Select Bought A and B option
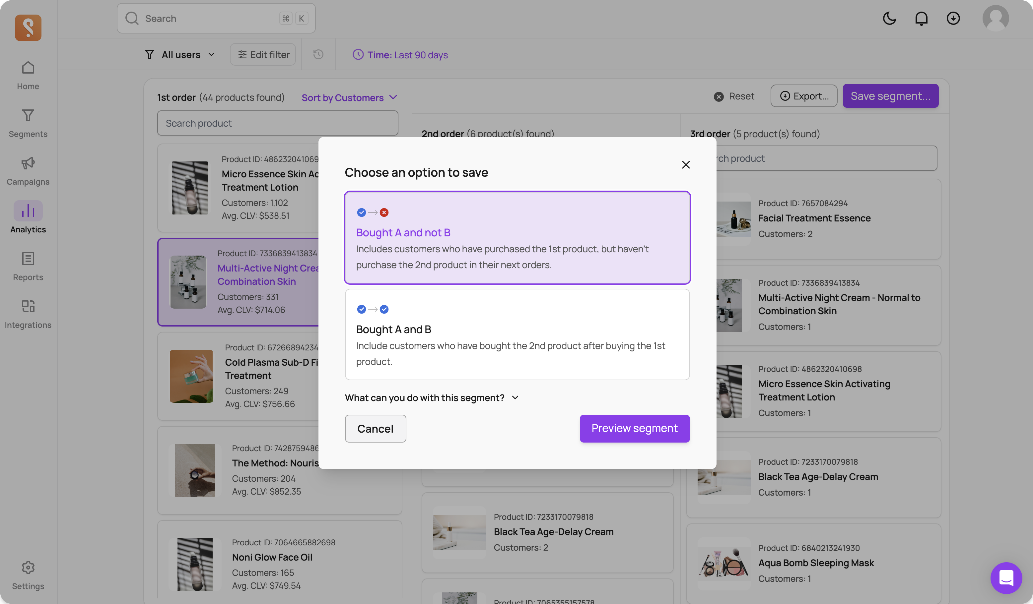Viewport: 1033px width, 604px height. tap(517, 334)
